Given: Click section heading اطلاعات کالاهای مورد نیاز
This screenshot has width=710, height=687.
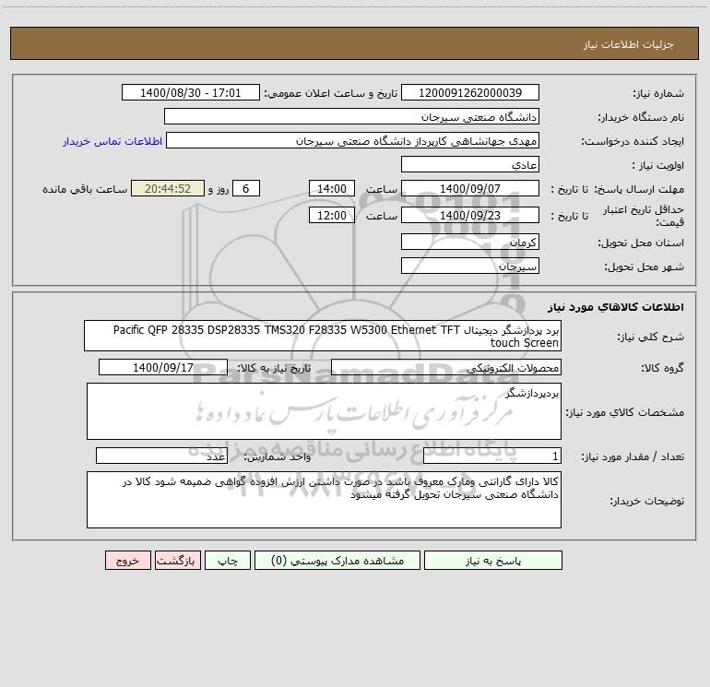Looking at the screenshot, I should click(x=616, y=307).
